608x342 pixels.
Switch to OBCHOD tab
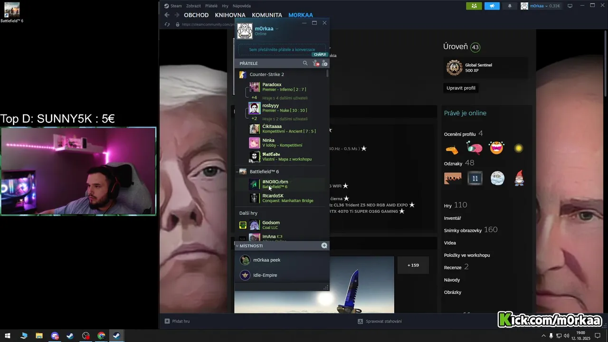point(196,15)
